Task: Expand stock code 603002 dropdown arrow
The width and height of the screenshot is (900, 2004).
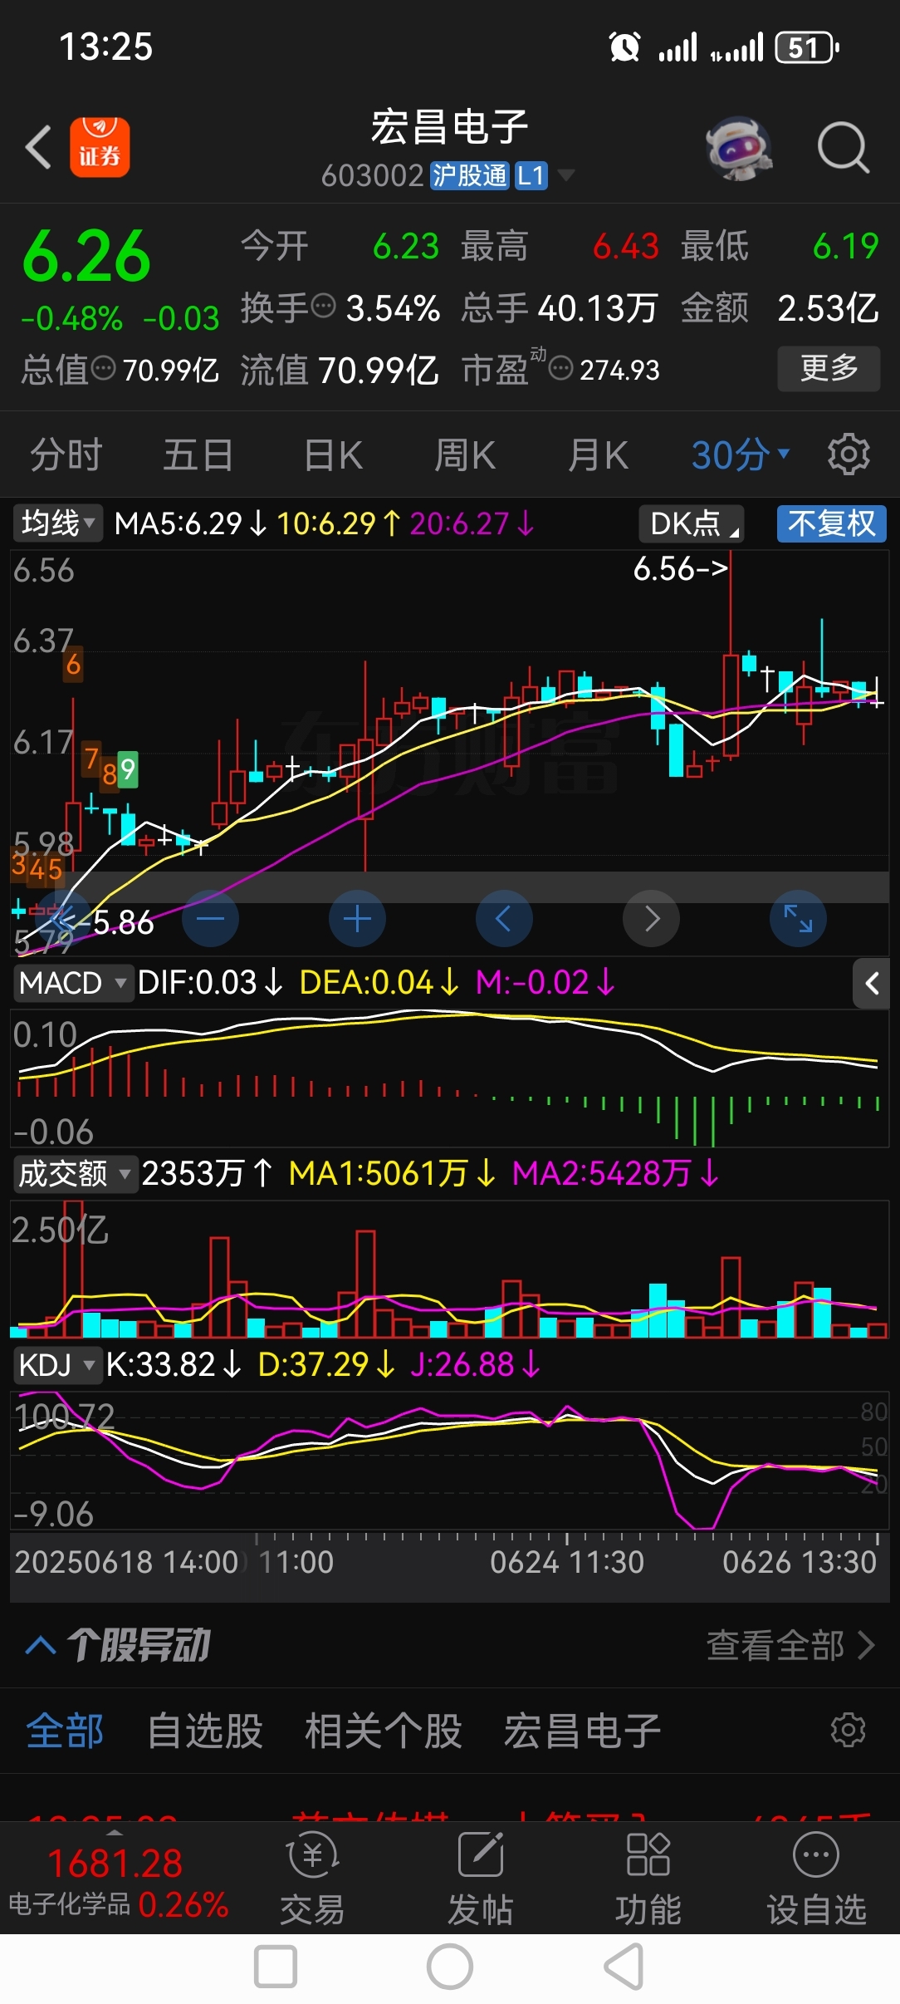Action: point(566,175)
